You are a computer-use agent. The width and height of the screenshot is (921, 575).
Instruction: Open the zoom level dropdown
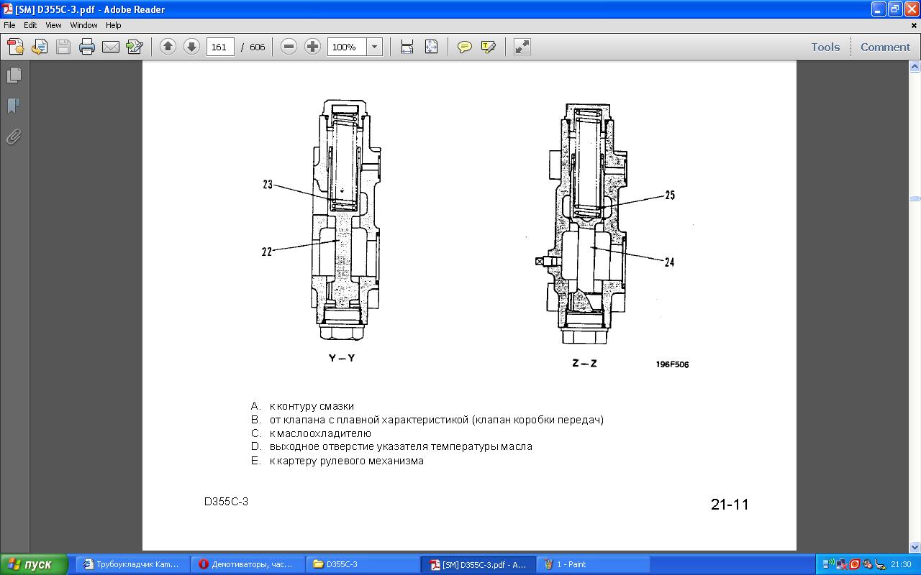click(x=375, y=47)
